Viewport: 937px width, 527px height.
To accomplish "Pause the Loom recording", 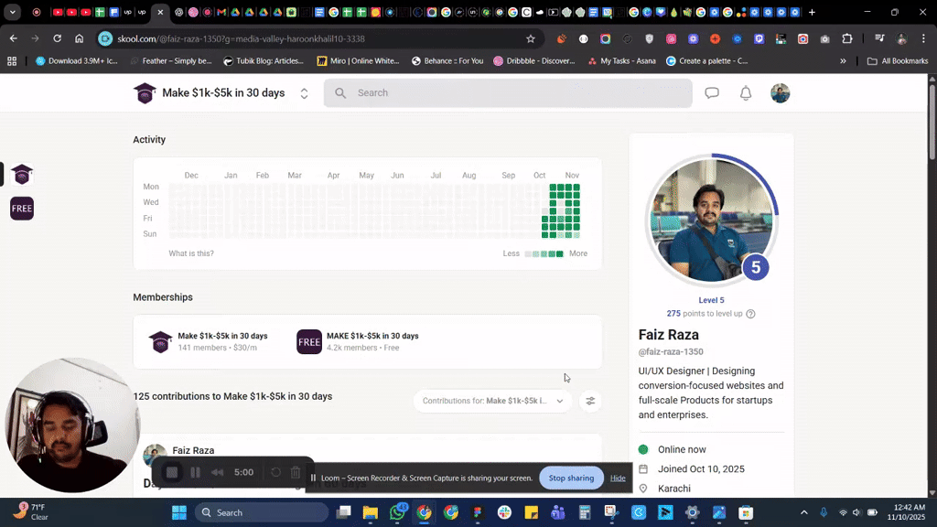I will 196,473.
